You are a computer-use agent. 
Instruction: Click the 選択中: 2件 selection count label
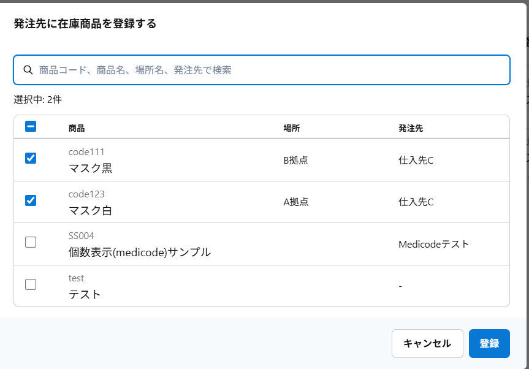tap(37, 99)
